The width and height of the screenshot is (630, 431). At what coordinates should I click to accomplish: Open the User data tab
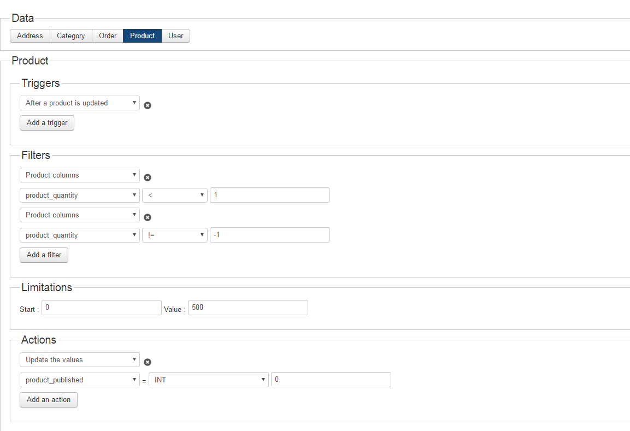point(175,36)
